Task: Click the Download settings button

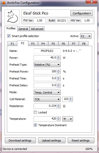Action: [x=20, y=140]
